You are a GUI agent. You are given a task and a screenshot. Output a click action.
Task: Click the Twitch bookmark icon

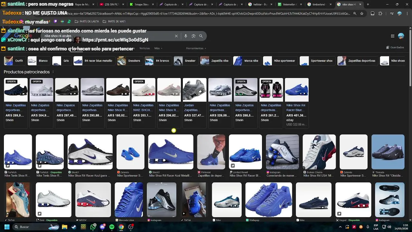click(55, 21)
